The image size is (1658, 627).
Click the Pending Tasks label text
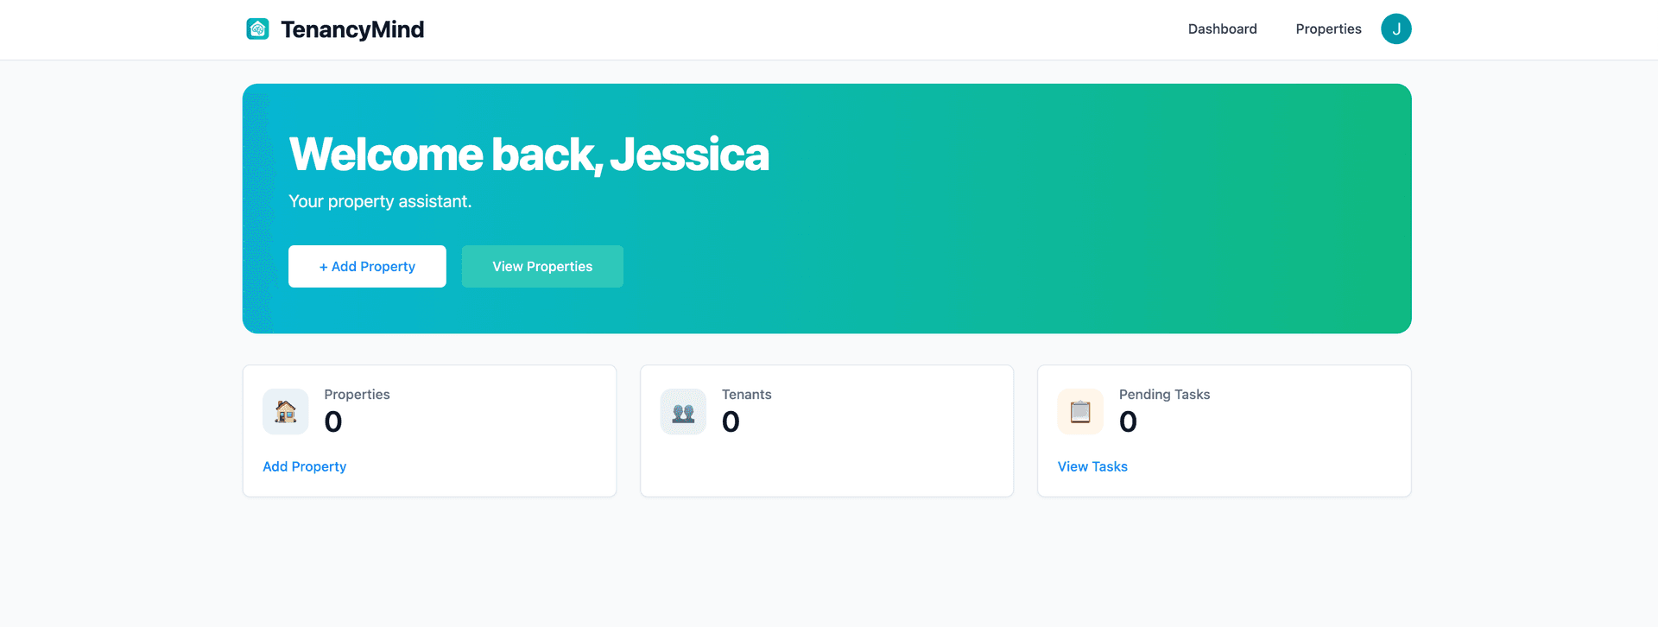pyautogui.click(x=1164, y=395)
